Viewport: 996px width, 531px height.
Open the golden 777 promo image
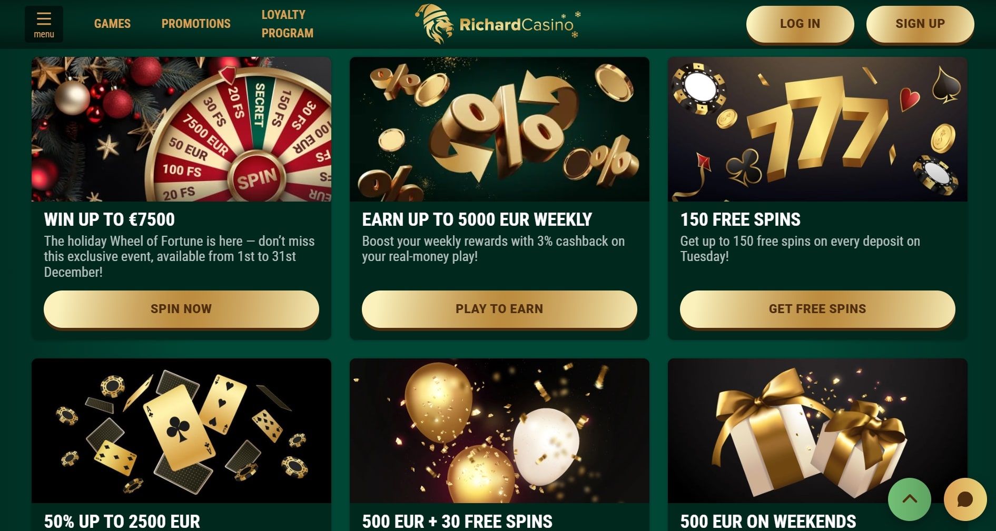(817, 129)
